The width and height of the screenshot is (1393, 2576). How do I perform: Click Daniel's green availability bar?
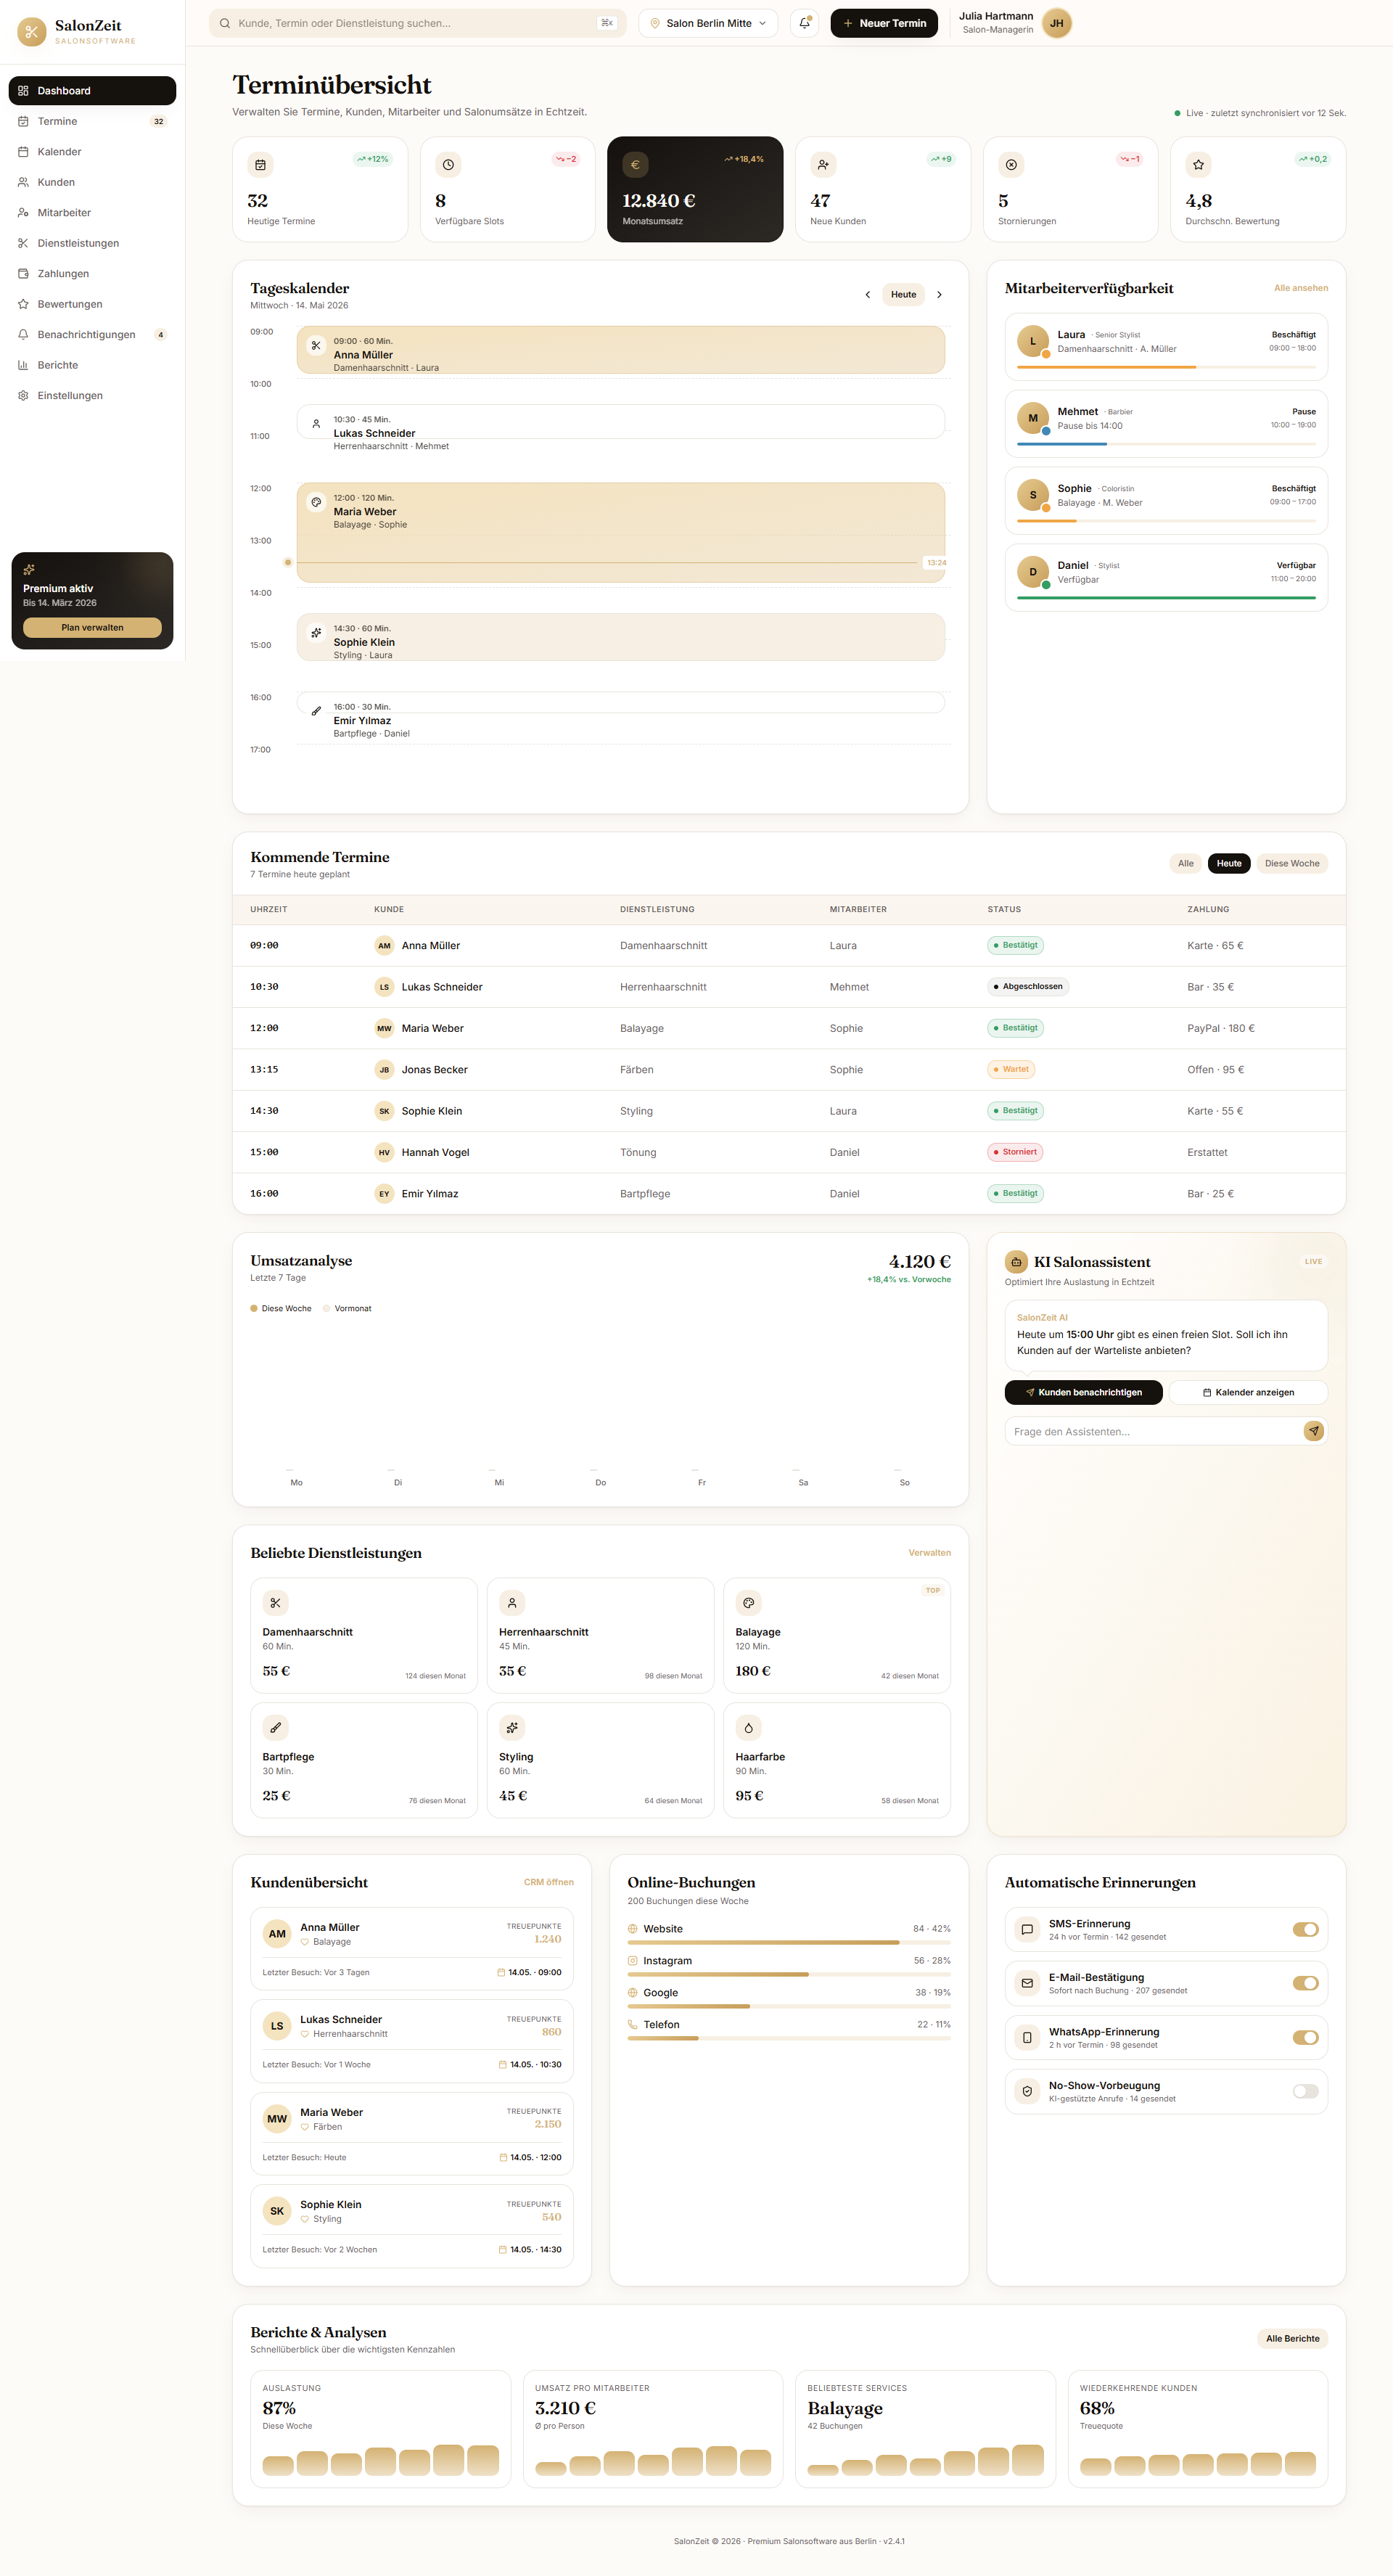click(1166, 598)
